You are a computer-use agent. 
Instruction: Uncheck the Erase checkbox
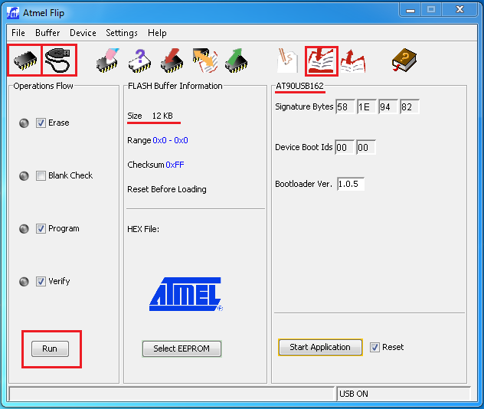point(41,123)
